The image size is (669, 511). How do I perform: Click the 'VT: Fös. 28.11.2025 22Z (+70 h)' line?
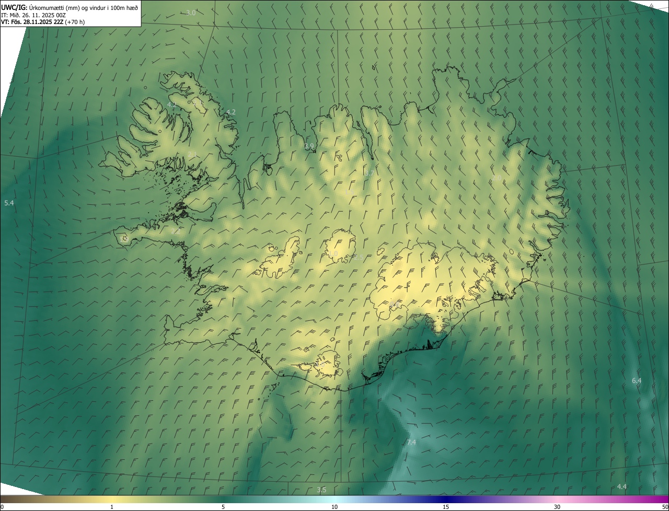[43, 22]
